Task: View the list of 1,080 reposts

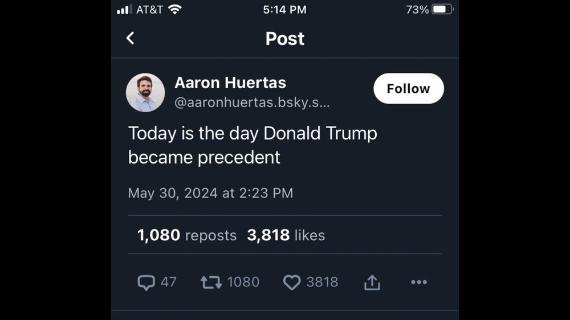Action: tap(187, 235)
